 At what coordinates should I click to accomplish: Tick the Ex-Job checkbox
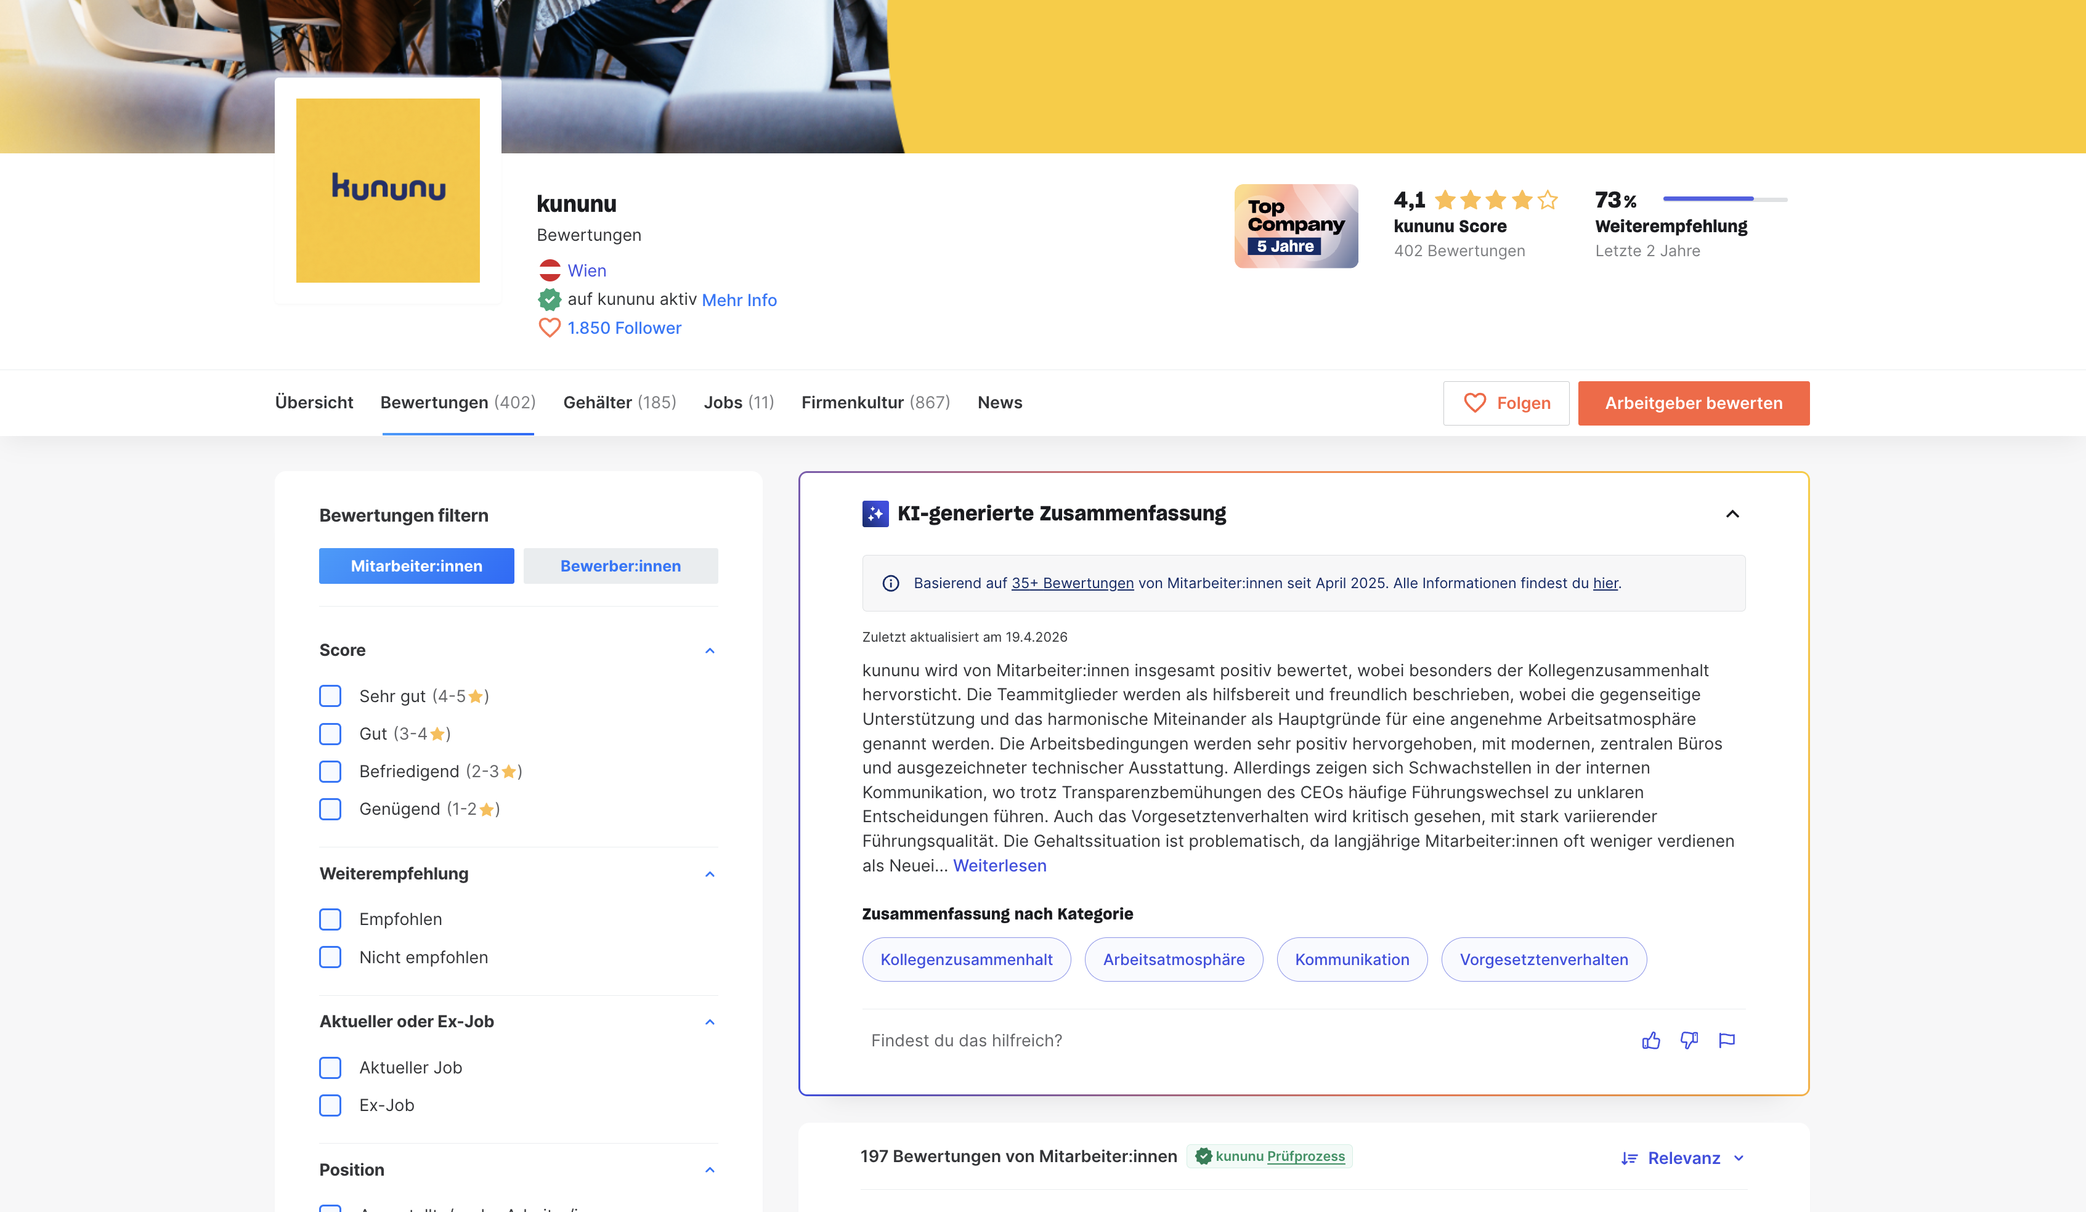point(330,1105)
